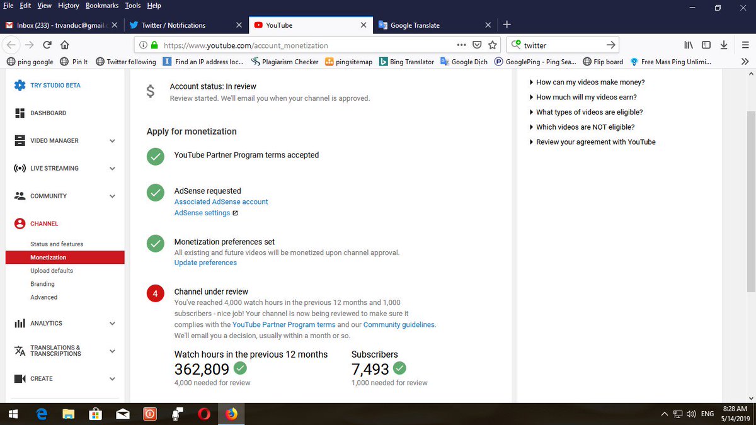The height and width of the screenshot is (425, 756).
Task: Click the search go arrow beside twitter
Action: click(610, 45)
